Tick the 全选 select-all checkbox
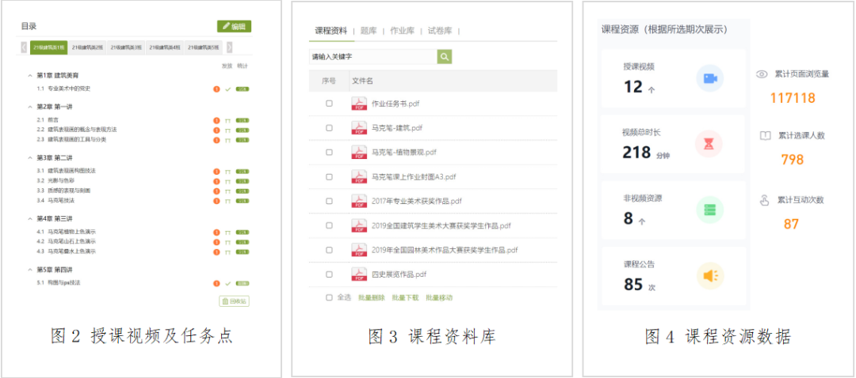The width and height of the screenshot is (856, 378). (x=329, y=298)
